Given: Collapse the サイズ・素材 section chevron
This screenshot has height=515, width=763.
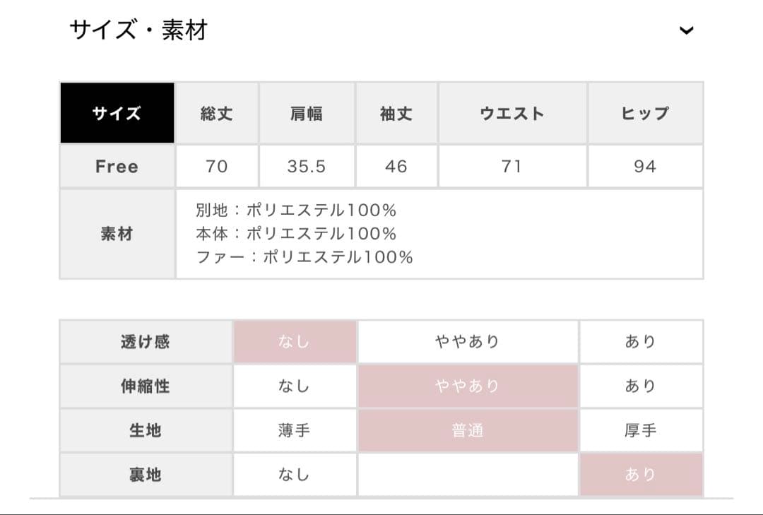Looking at the screenshot, I should tap(686, 30).
